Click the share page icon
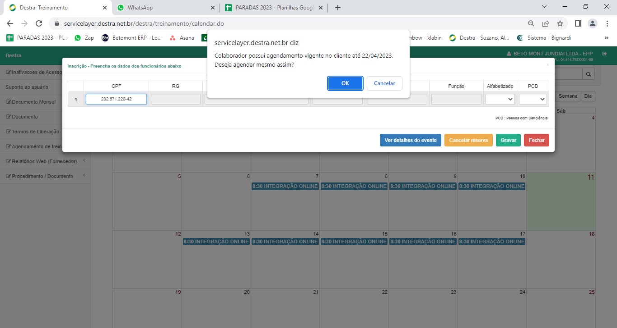The width and height of the screenshot is (617, 328). (x=546, y=23)
